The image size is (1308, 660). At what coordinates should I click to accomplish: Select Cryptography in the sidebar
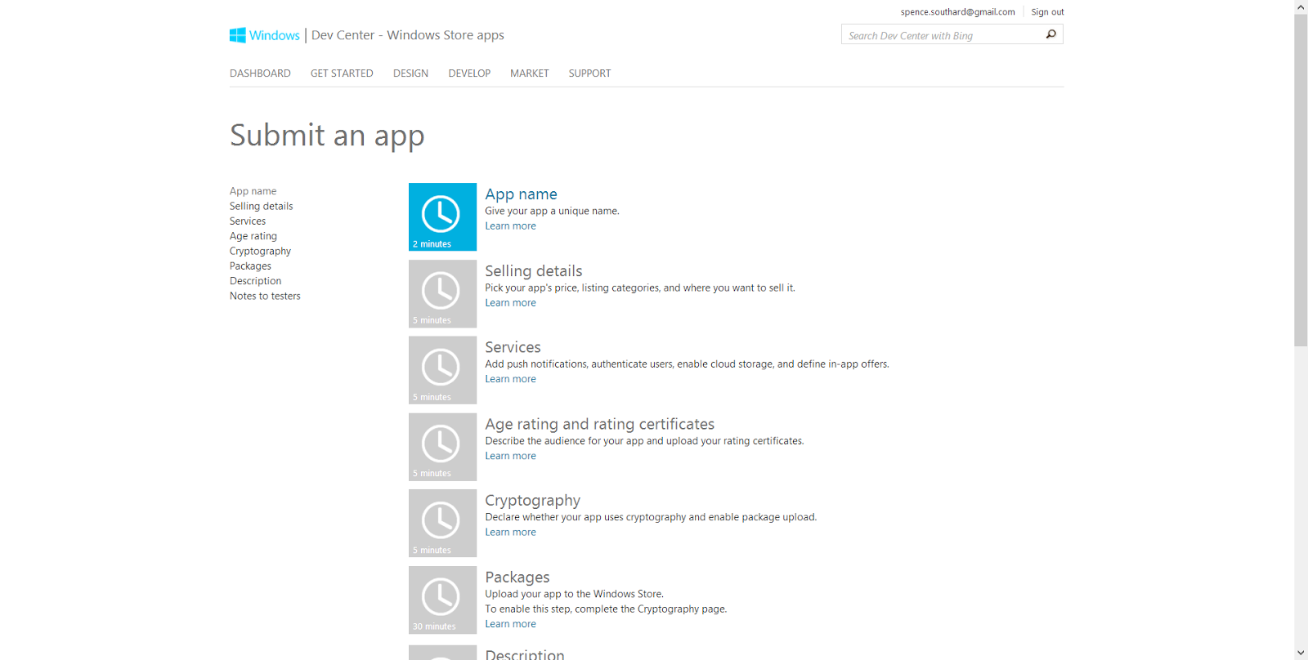[260, 251]
